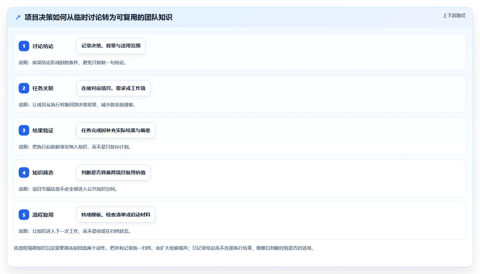Select the 转成模板、检查清单或启动材料 chip
480x274 pixels.
[x=116, y=215]
